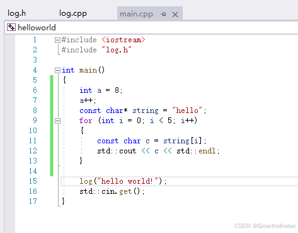Click the 'for' keyword on line 9
This screenshot has height=233, width=298.
pyautogui.click(x=86, y=121)
